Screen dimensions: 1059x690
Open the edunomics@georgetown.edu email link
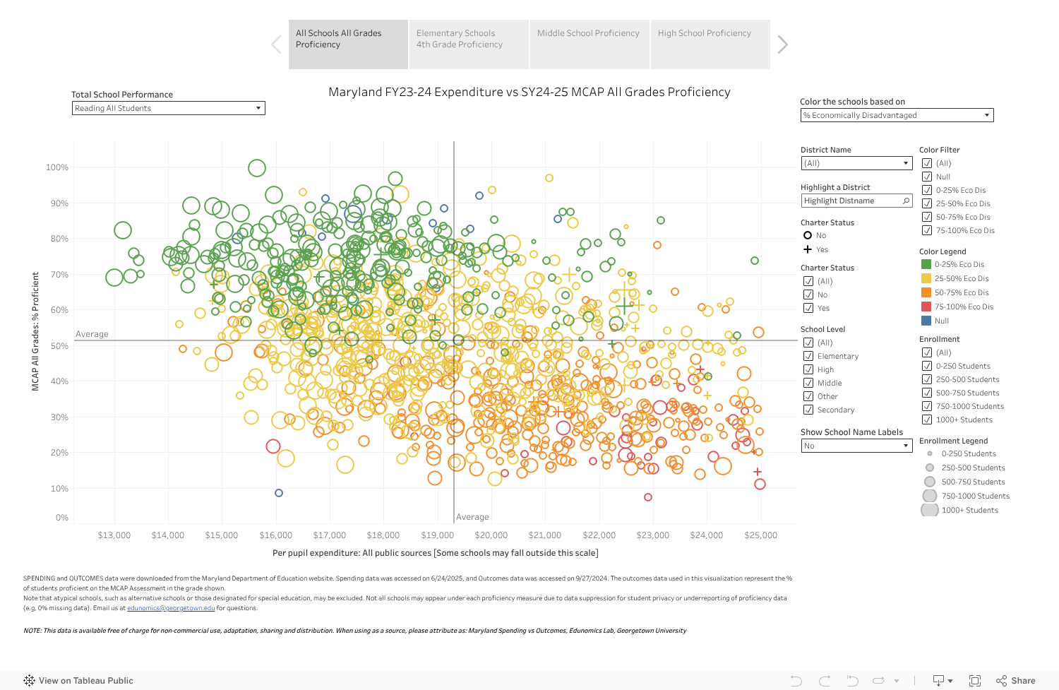click(x=171, y=607)
